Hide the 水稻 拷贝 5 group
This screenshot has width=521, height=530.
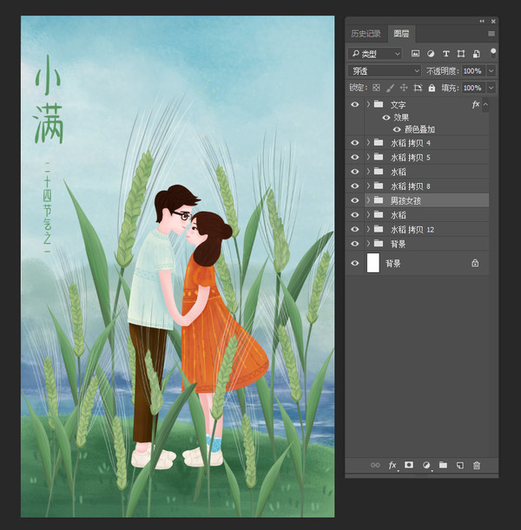(354, 157)
